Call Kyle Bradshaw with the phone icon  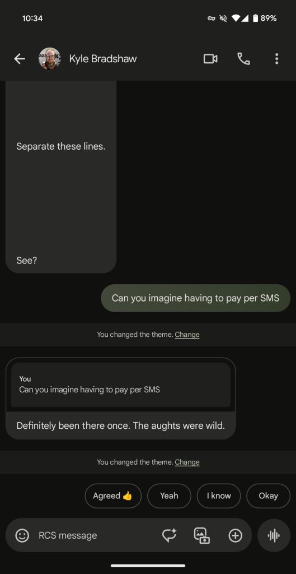(244, 58)
